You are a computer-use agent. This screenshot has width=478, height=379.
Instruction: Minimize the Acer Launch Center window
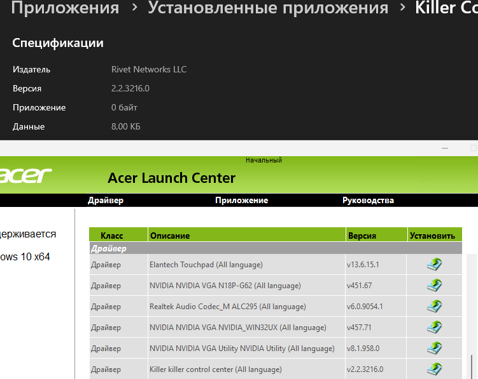pos(445,148)
